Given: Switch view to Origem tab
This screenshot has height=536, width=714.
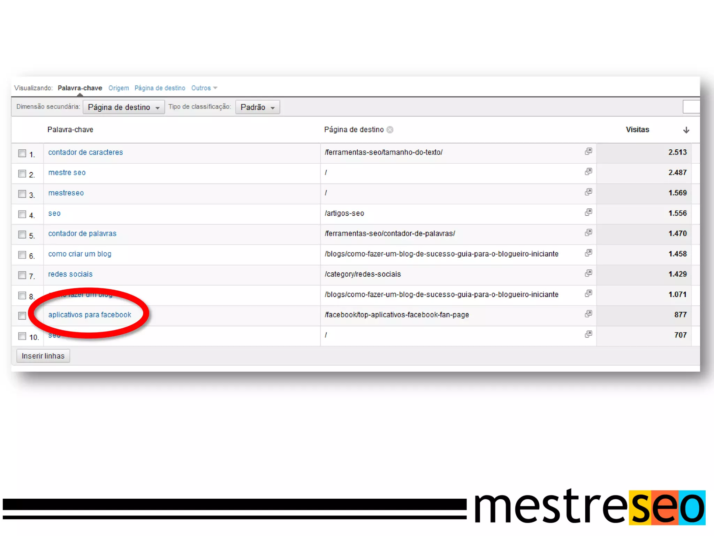Looking at the screenshot, I should 119,88.
